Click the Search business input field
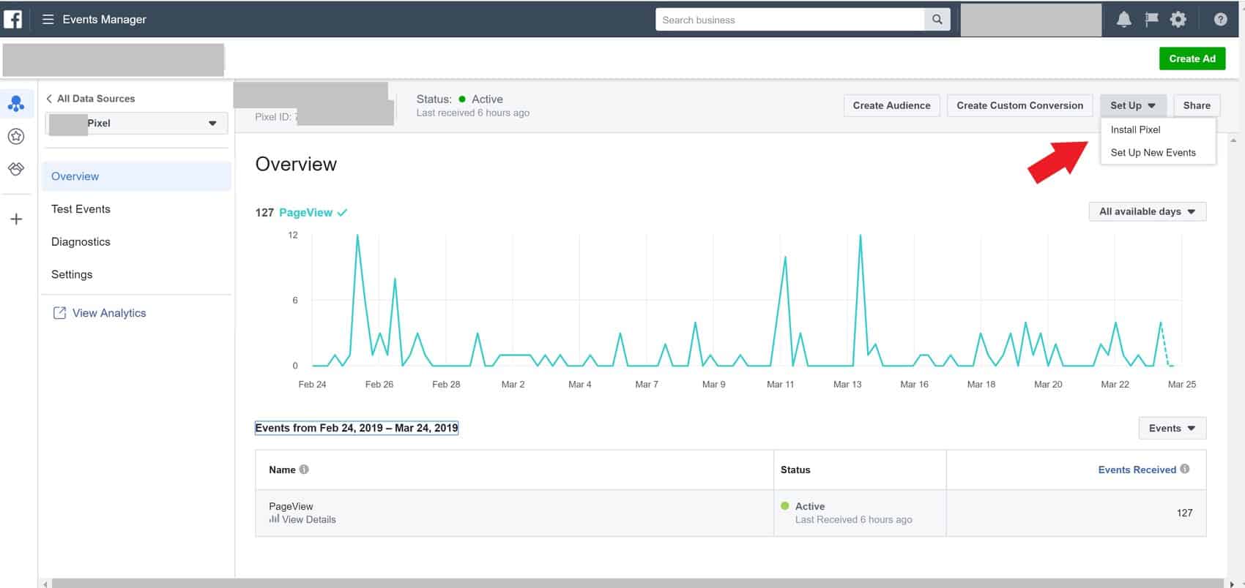The image size is (1245, 588). 790,20
